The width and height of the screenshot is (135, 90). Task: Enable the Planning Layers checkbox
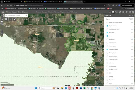107,53
